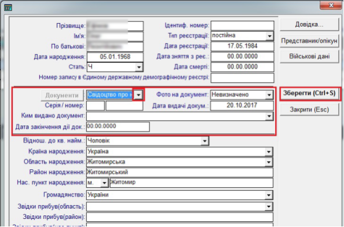
Task: Click Дата видачі докум. field 20.10.2017
Action: tap(241, 106)
